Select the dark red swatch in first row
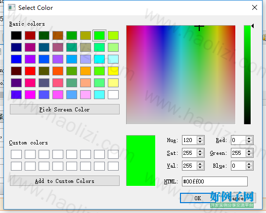 click(x=30, y=35)
